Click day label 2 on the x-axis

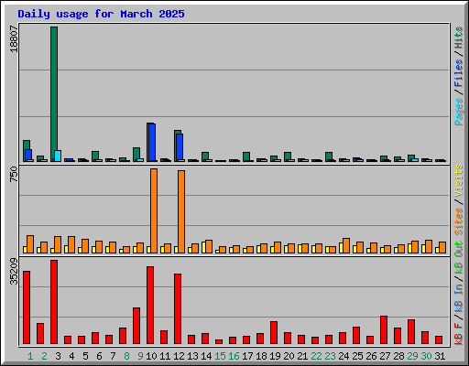tap(44, 356)
